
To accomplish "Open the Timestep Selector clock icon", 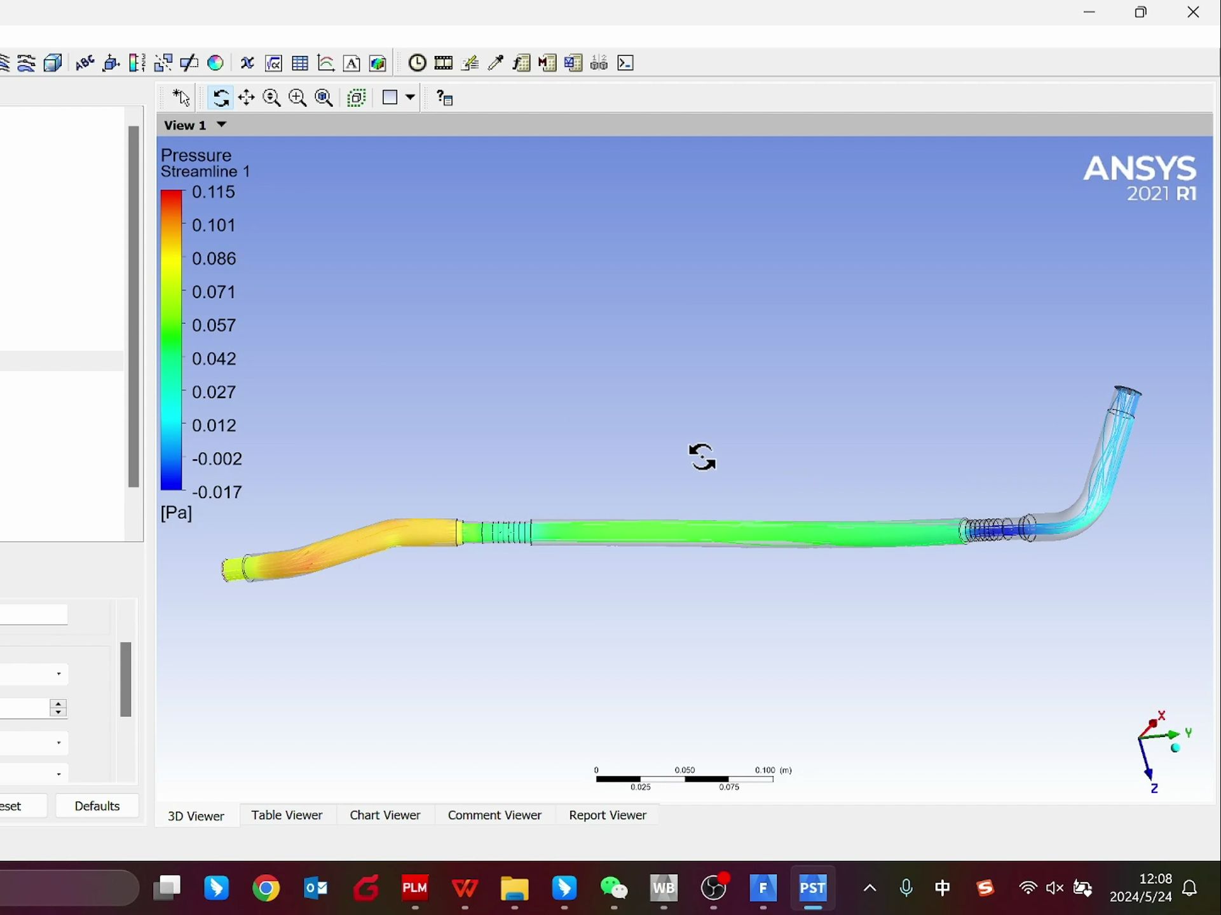I will tap(417, 63).
